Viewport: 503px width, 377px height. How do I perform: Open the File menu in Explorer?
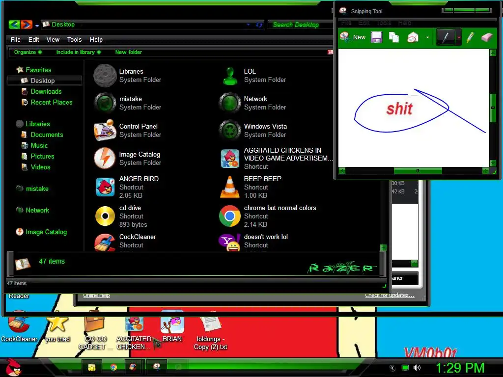[15, 40]
